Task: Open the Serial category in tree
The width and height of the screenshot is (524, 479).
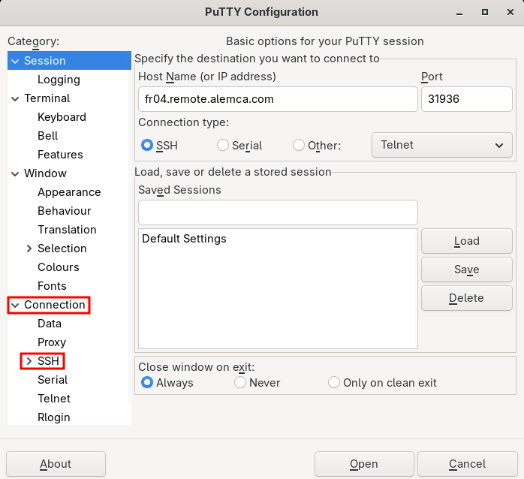Action: pyautogui.click(x=53, y=380)
